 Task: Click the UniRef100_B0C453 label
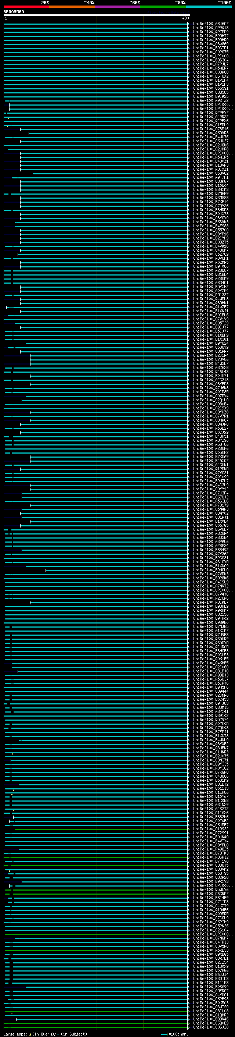tap(211, 699)
